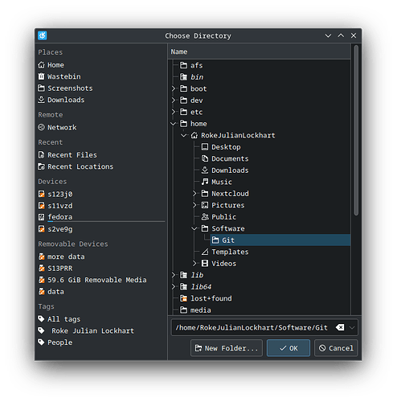Select People tag
Image resolution: width=397 pixels, height=402 pixels.
click(55, 343)
